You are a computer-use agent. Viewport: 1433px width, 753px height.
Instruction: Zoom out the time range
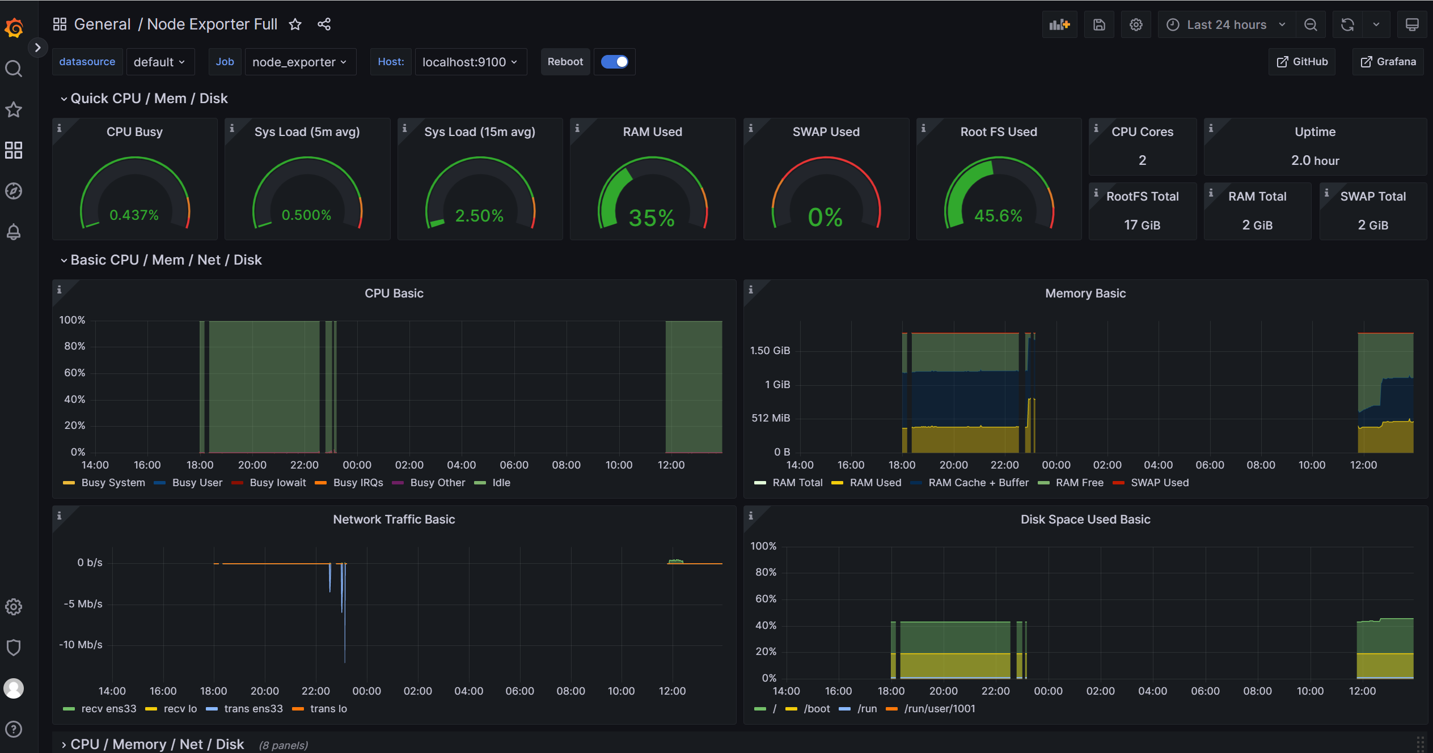coord(1311,25)
